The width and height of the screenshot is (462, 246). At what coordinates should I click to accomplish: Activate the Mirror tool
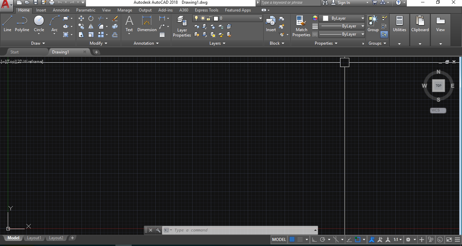click(x=91, y=26)
